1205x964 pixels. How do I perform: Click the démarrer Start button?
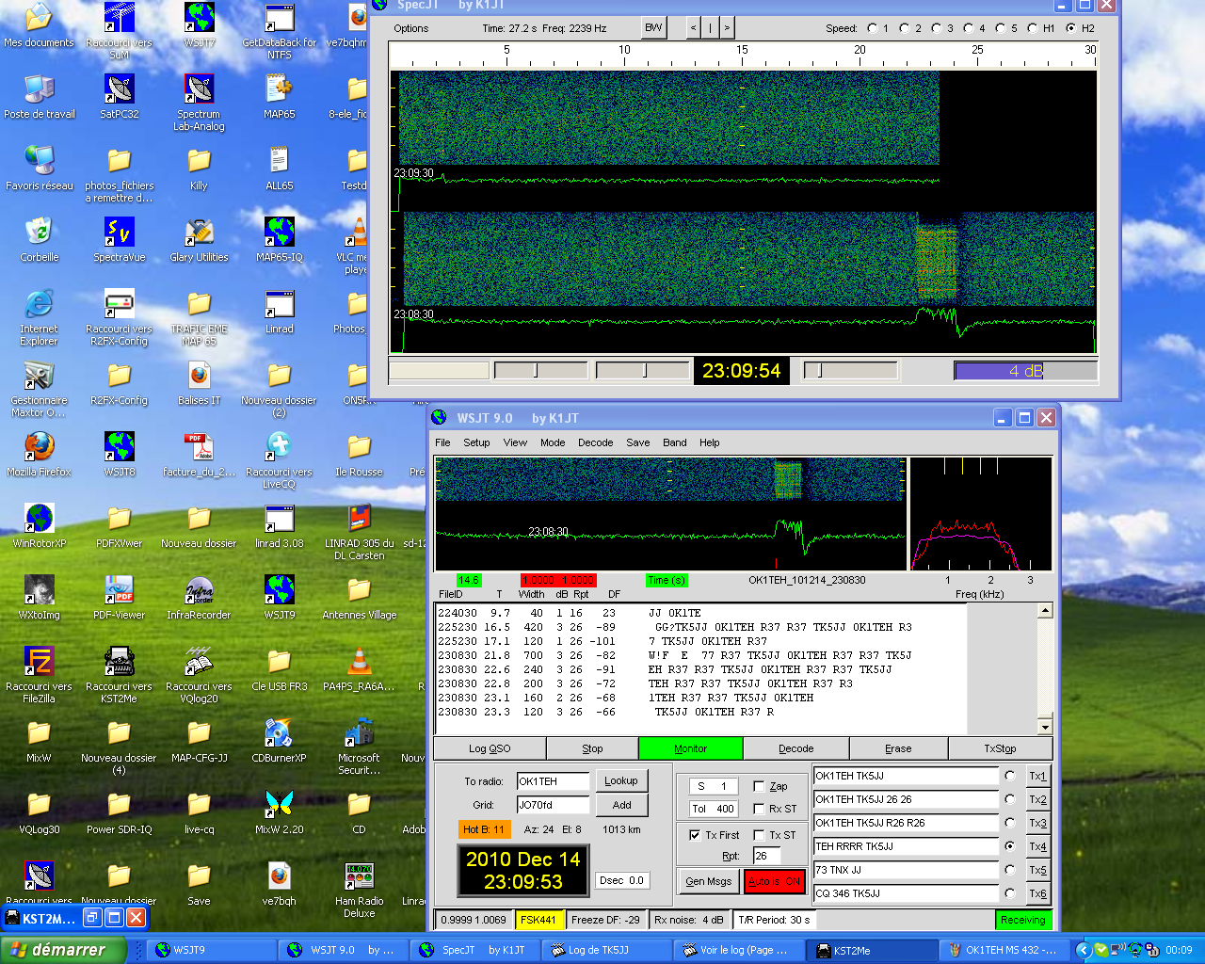(x=63, y=950)
